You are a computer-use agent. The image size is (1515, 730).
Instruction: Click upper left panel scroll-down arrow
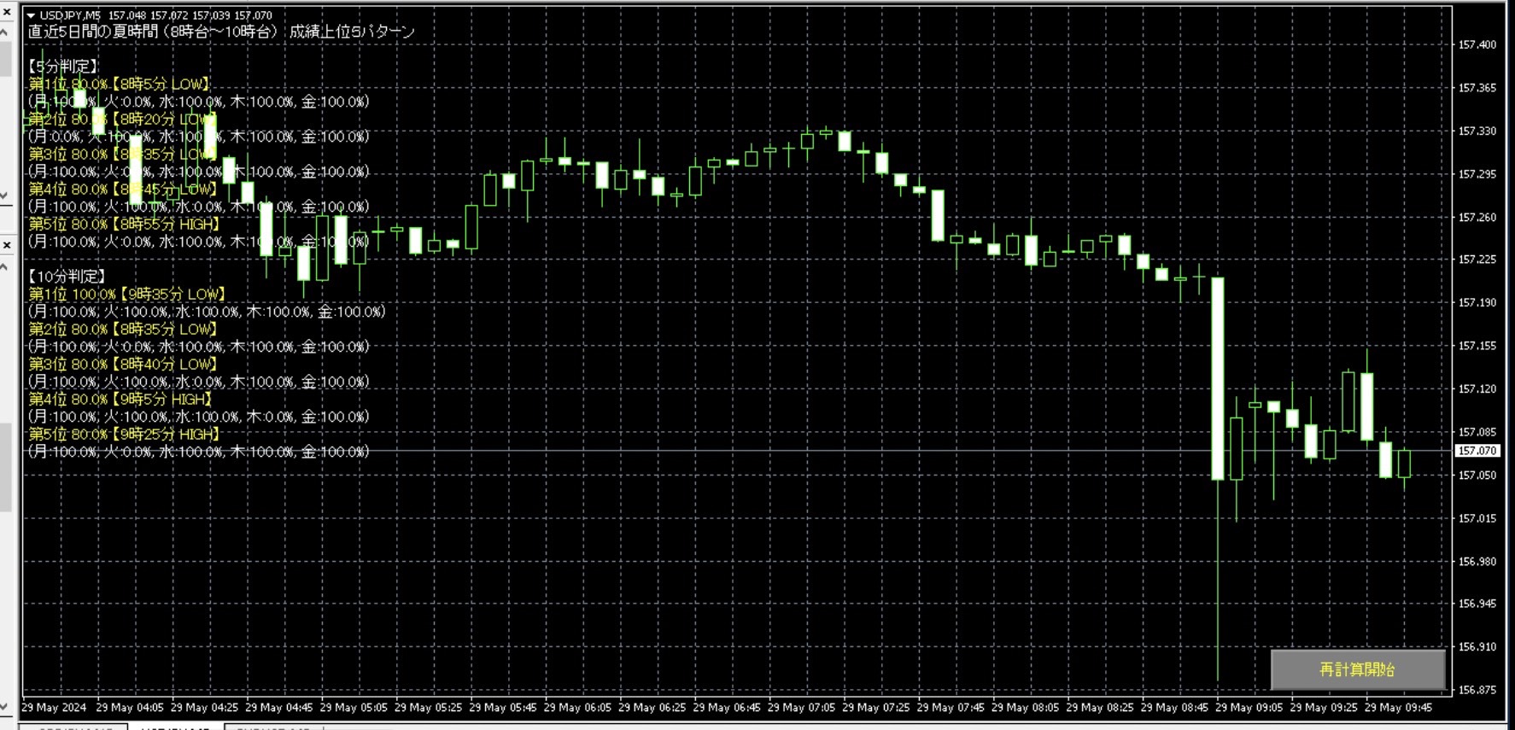pos(5,196)
